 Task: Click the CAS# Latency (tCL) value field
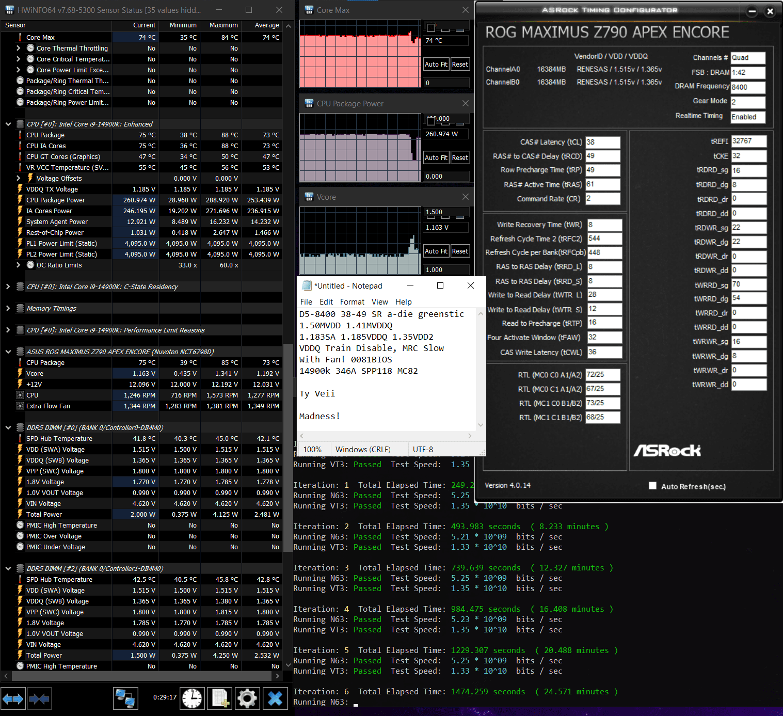click(x=603, y=142)
